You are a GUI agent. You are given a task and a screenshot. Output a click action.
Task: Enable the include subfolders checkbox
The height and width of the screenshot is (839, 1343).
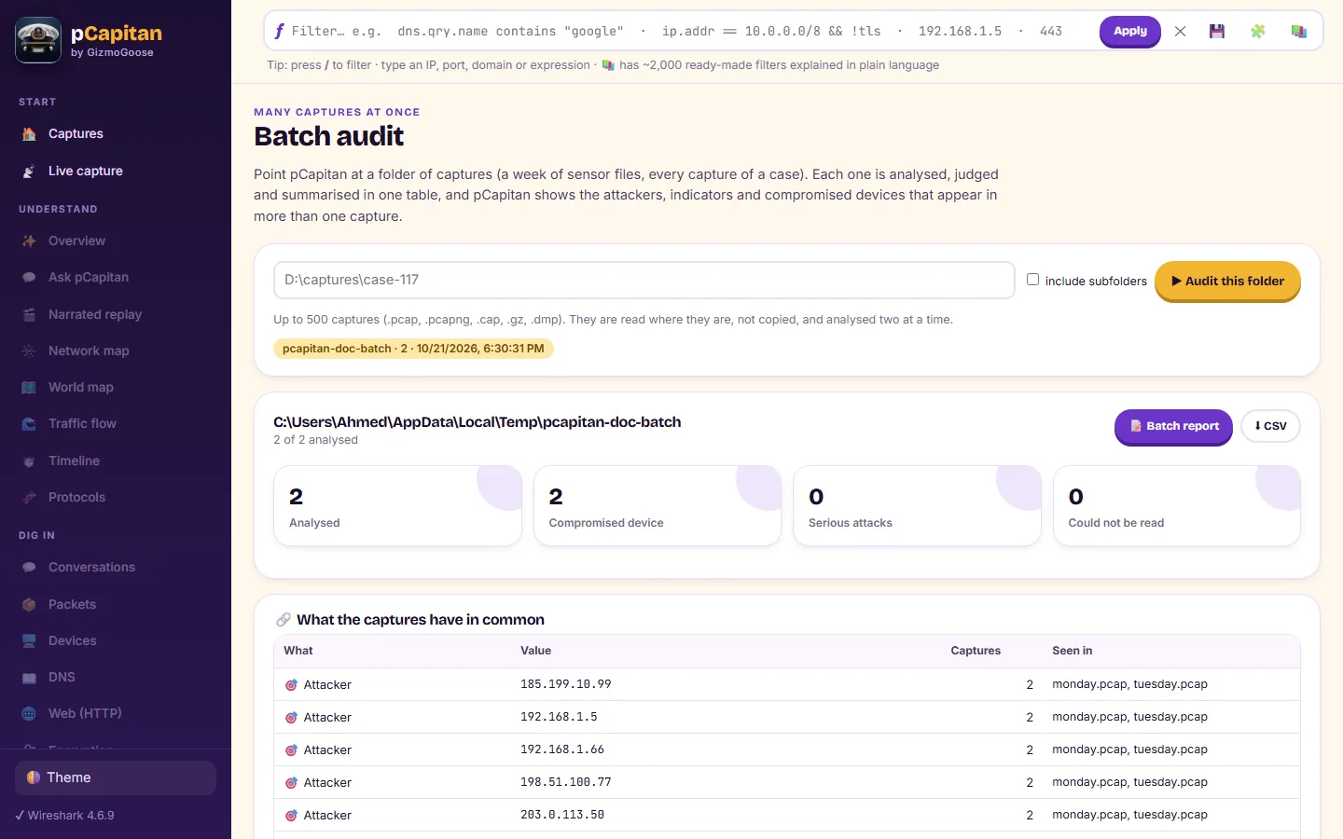pyautogui.click(x=1032, y=280)
